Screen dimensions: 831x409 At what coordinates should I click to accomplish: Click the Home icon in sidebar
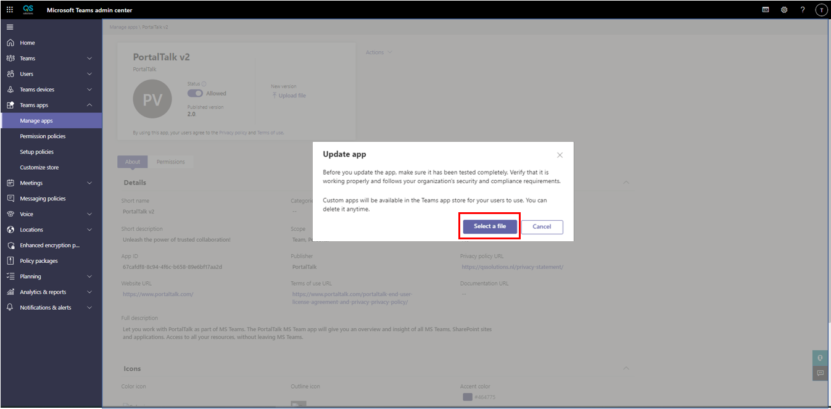pos(10,43)
